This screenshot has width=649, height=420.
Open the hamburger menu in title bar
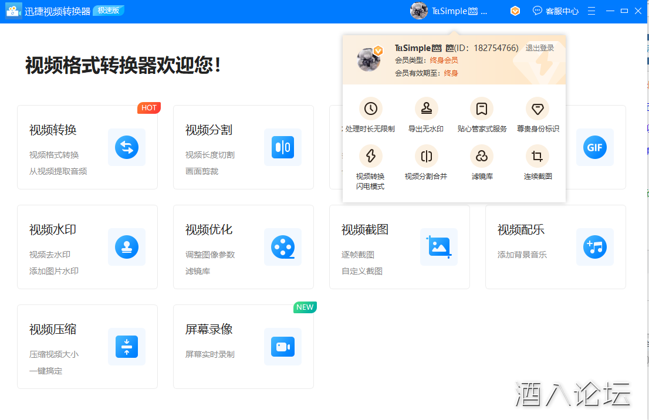click(x=591, y=11)
